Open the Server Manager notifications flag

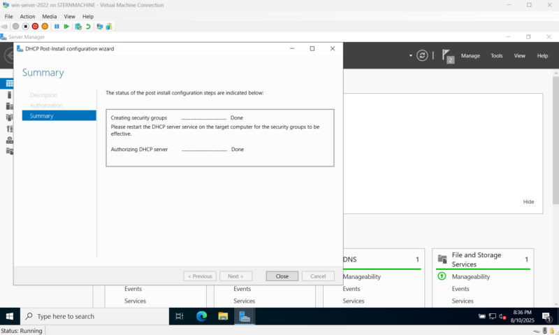click(447, 56)
